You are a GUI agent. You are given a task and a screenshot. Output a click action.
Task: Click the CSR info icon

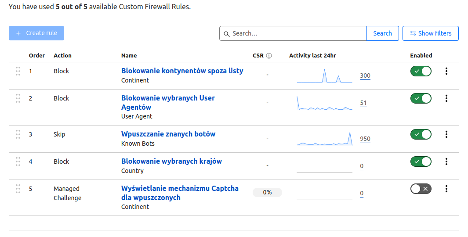tap(269, 56)
